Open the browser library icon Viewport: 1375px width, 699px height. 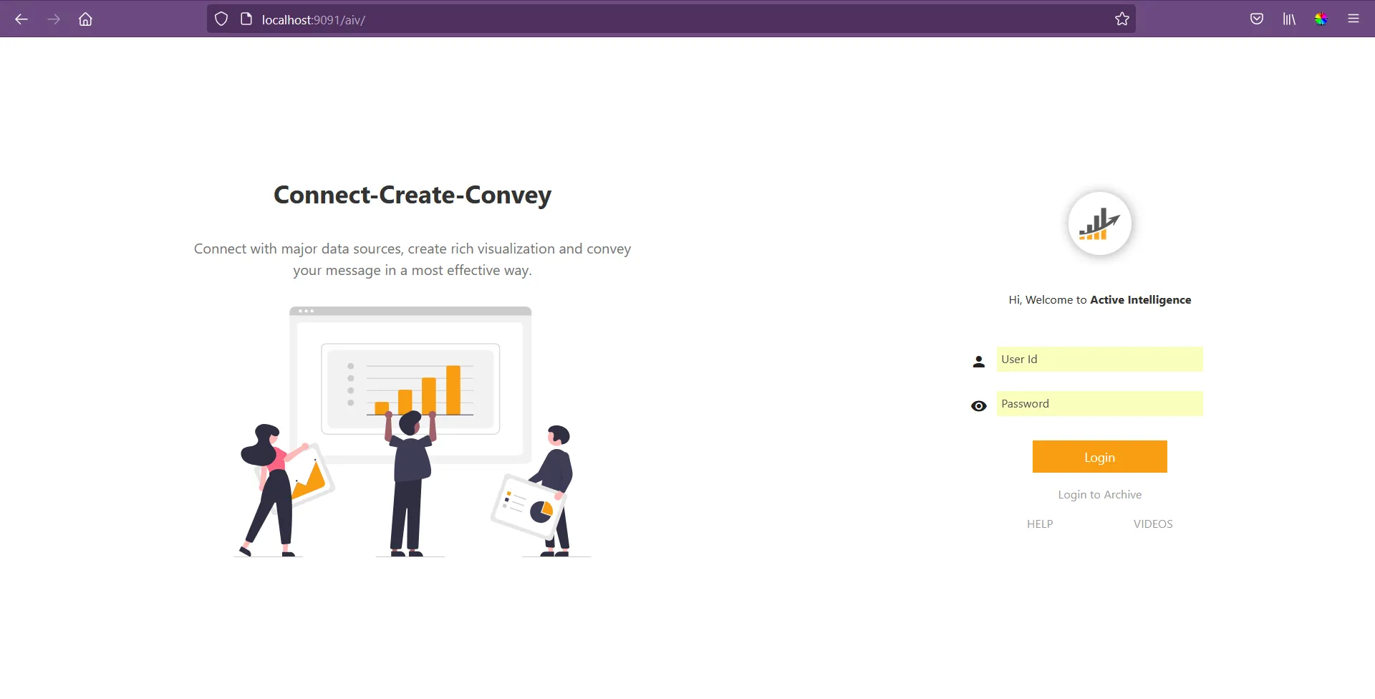1289,19
